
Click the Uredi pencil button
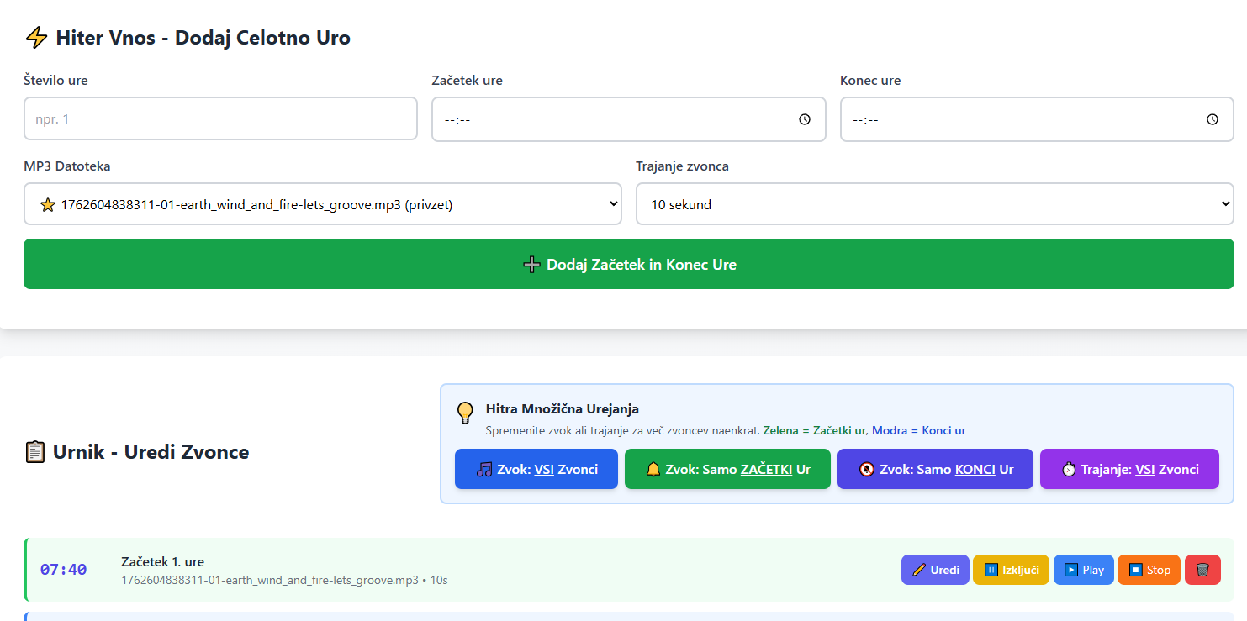coord(935,570)
